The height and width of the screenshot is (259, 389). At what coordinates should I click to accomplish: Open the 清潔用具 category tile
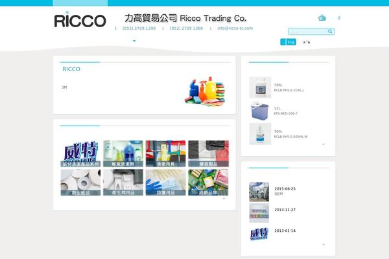click(166, 153)
